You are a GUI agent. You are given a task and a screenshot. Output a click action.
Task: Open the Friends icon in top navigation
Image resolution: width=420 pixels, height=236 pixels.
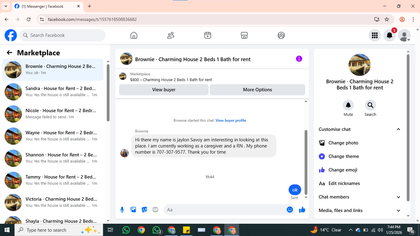point(171,35)
